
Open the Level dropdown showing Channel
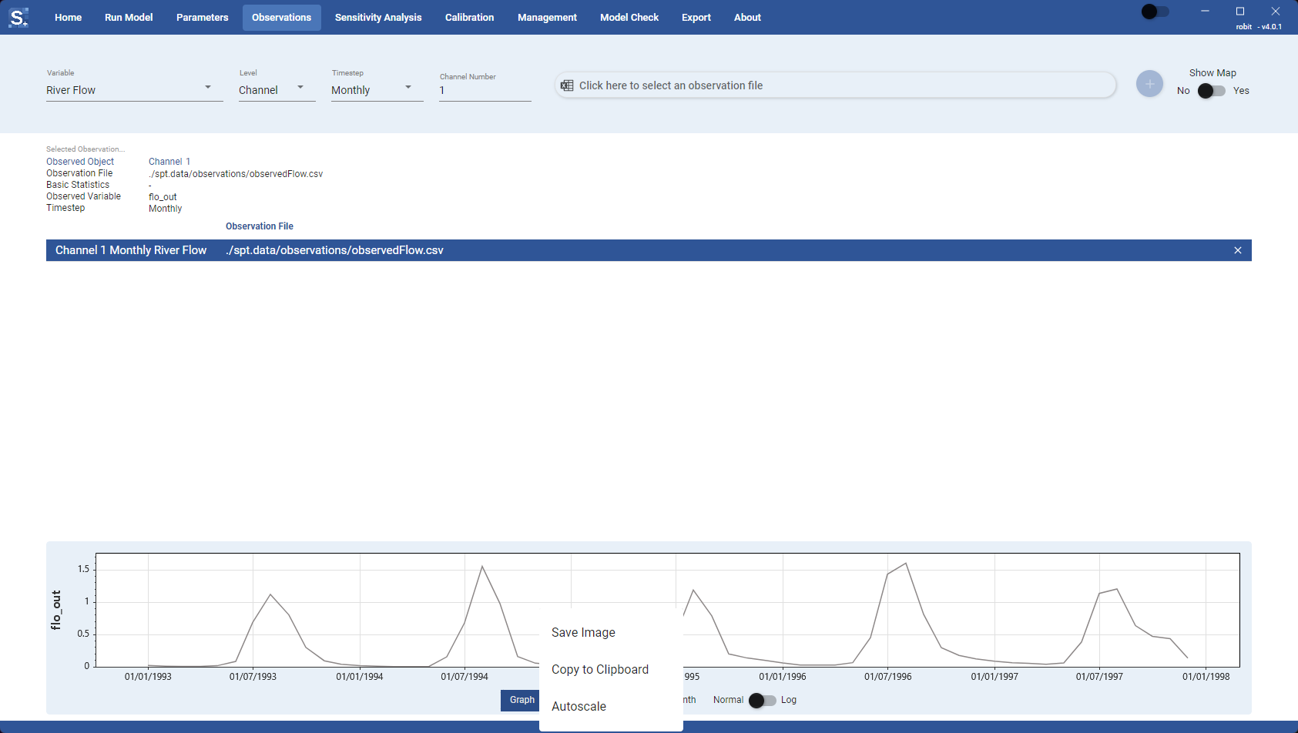point(277,90)
